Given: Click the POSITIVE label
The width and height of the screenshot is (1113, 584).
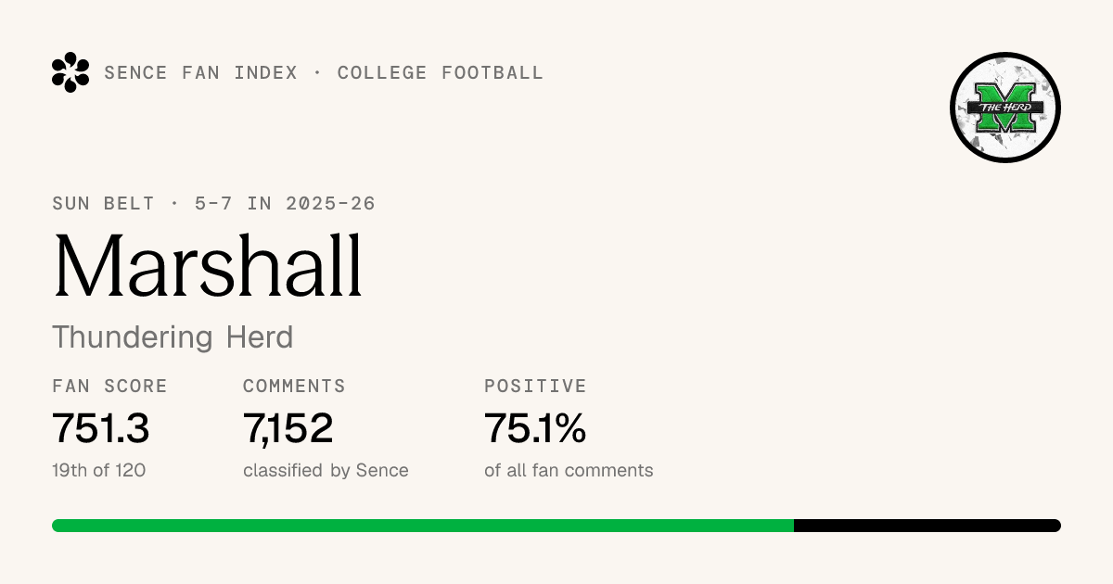Looking at the screenshot, I should tap(536, 387).
